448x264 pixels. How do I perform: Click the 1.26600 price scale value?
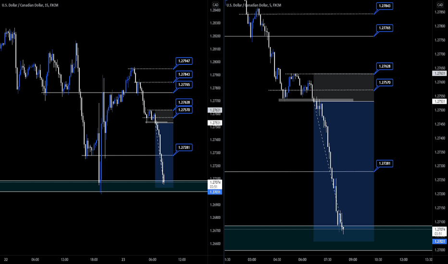pyautogui.click(x=215, y=244)
